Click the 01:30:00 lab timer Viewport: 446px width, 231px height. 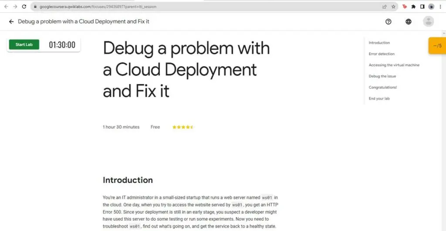[62, 44]
